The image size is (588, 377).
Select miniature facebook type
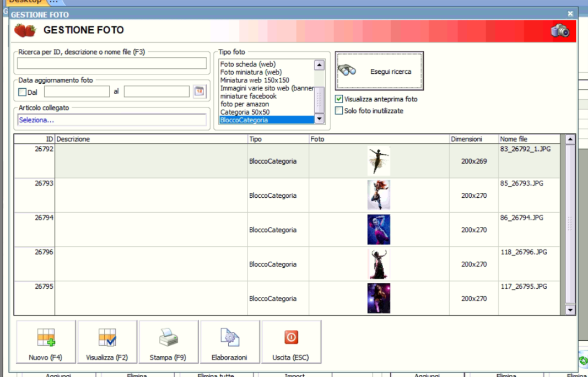[x=248, y=96]
